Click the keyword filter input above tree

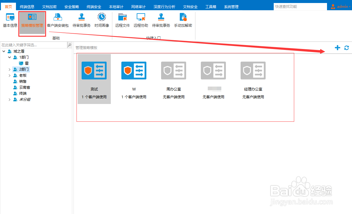coord(34,45)
